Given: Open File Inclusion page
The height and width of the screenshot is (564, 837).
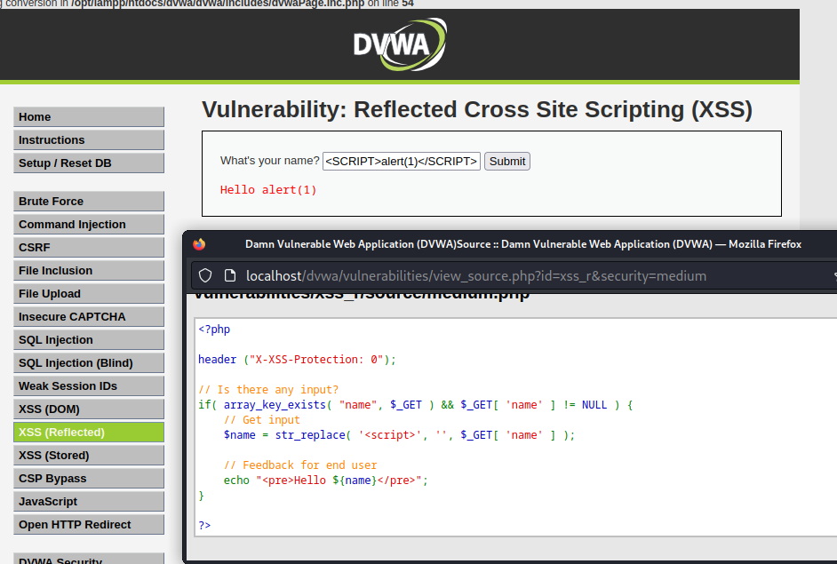Looking at the screenshot, I should pos(89,271).
